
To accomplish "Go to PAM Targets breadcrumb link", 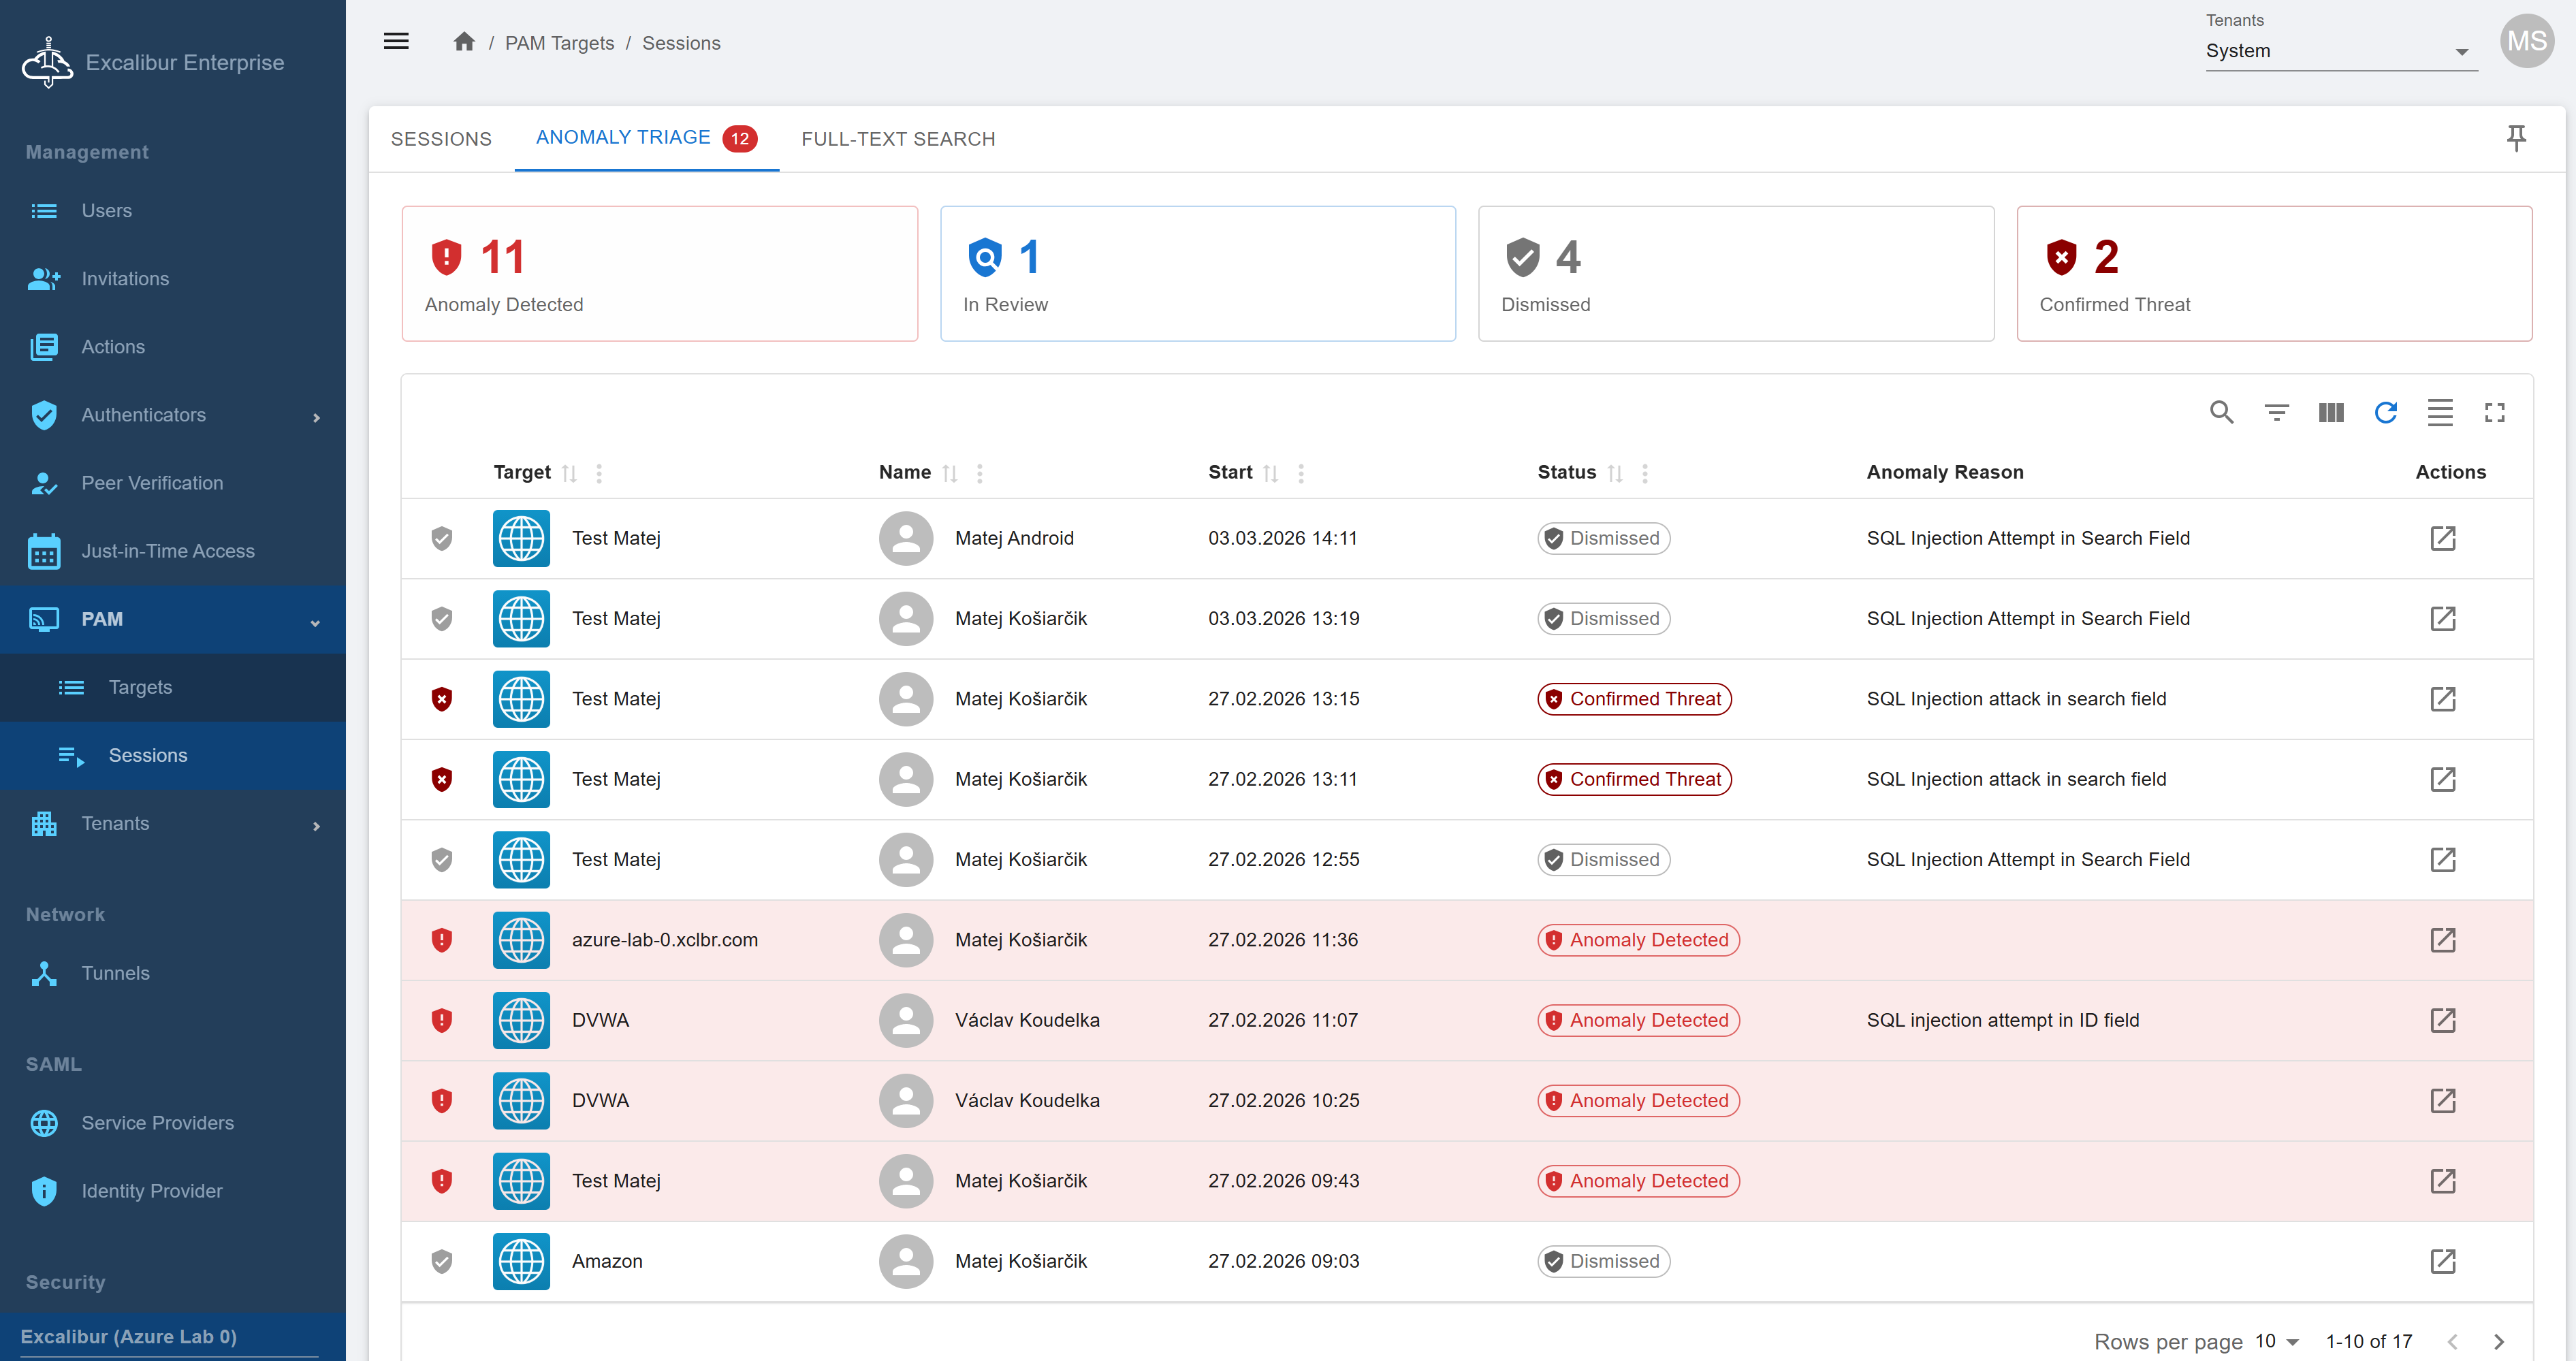I will coord(559,43).
